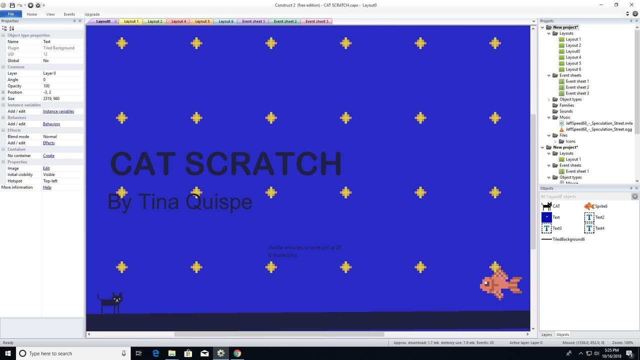This screenshot has width=640, height=360.
Task: Click the goldfish sprite in the layout
Action: (x=501, y=283)
